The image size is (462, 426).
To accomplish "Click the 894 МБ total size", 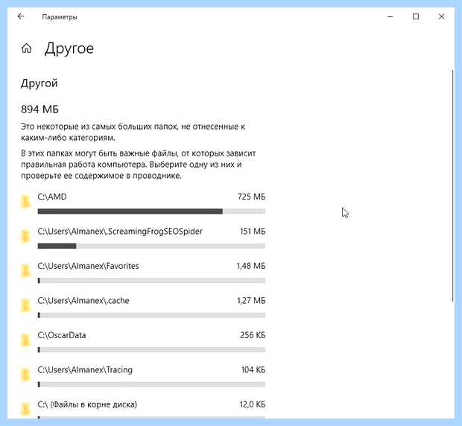I will (39, 109).
